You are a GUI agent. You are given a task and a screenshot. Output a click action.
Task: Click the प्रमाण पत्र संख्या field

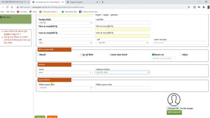(x=179, y=43)
